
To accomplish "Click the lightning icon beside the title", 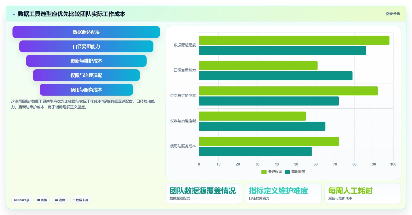I will pyautogui.click(x=13, y=14).
